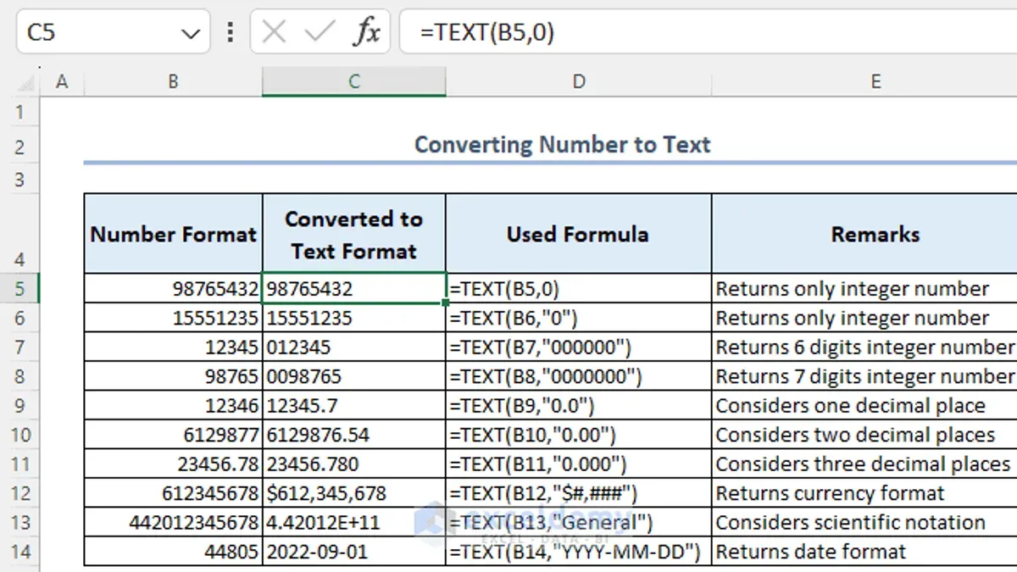This screenshot has height=572, width=1017.
Task: Select cell B10 containing 6129877
Action: pos(173,435)
